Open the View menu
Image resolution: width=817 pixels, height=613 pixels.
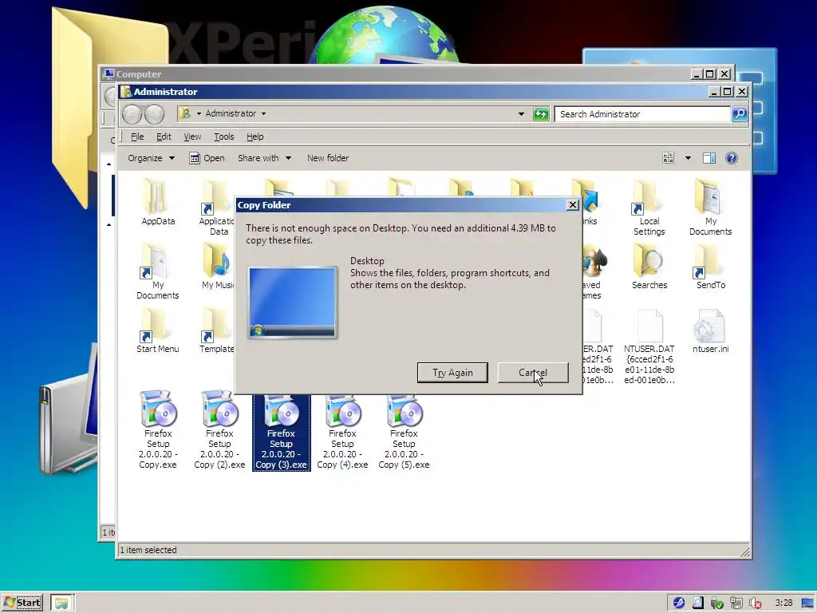click(x=192, y=136)
